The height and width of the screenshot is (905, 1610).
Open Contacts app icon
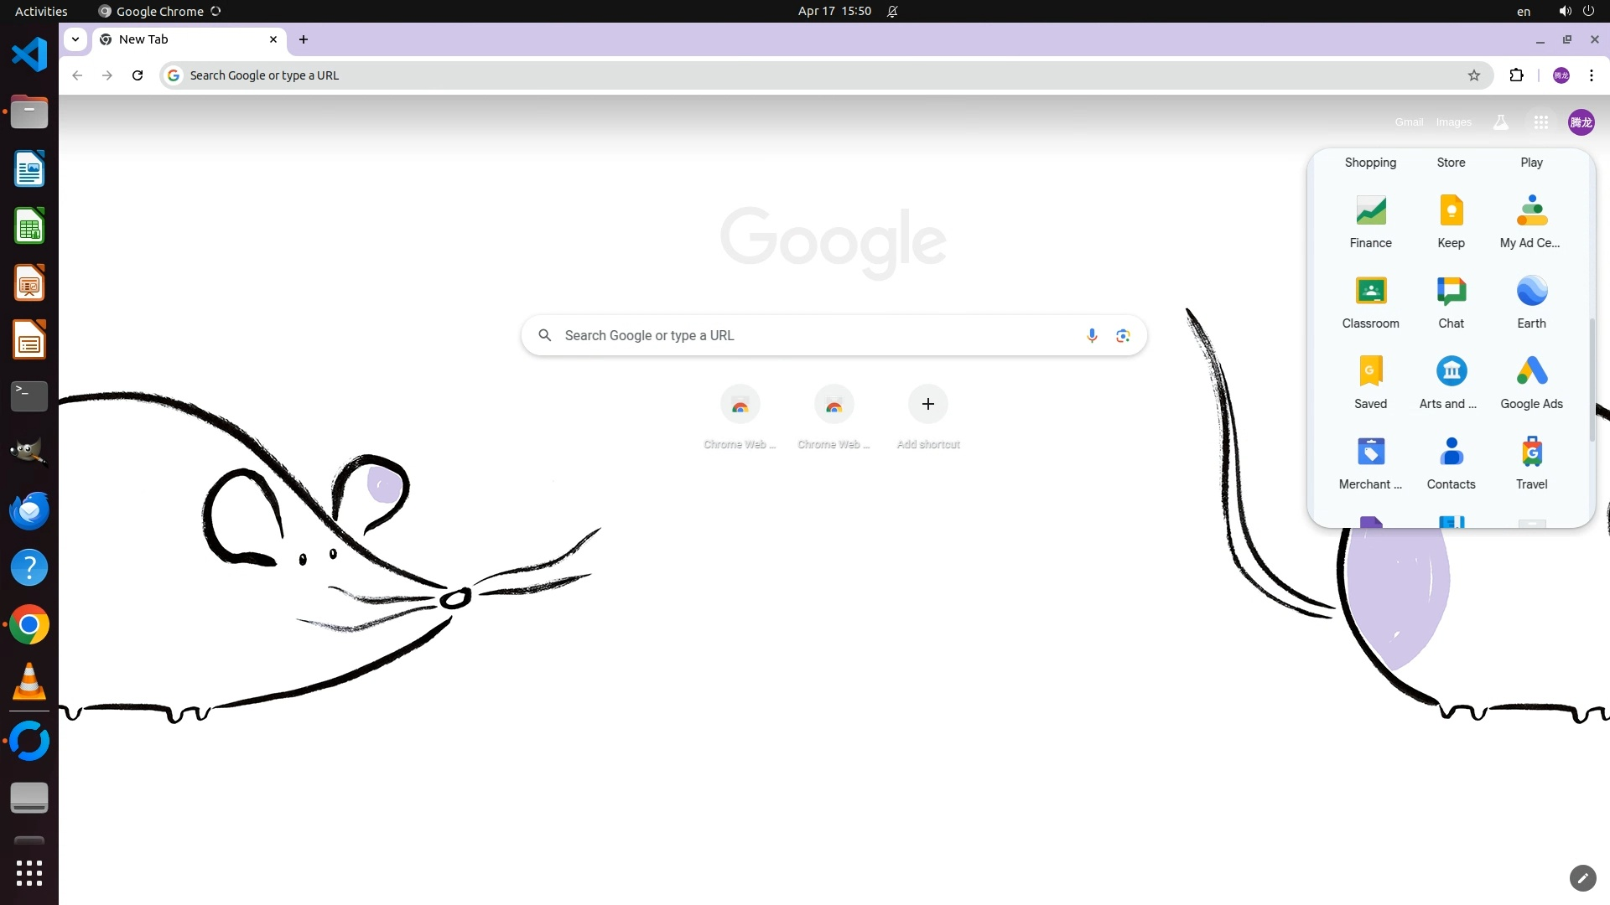pyautogui.click(x=1451, y=462)
